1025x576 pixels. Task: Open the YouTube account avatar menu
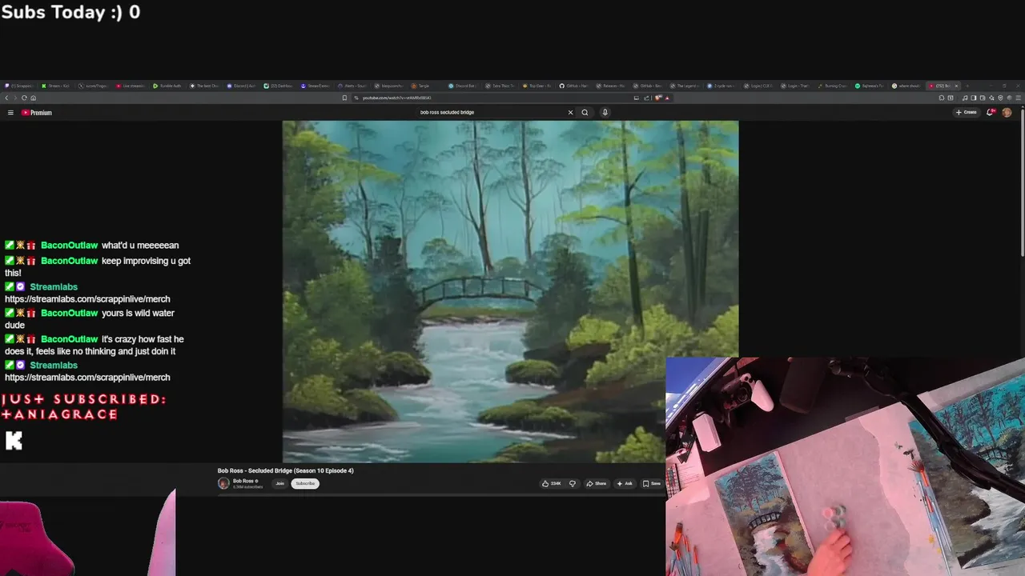pyautogui.click(x=1007, y=112)
